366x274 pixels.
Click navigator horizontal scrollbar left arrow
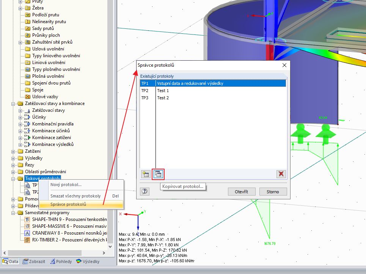(x=5, y=253)
